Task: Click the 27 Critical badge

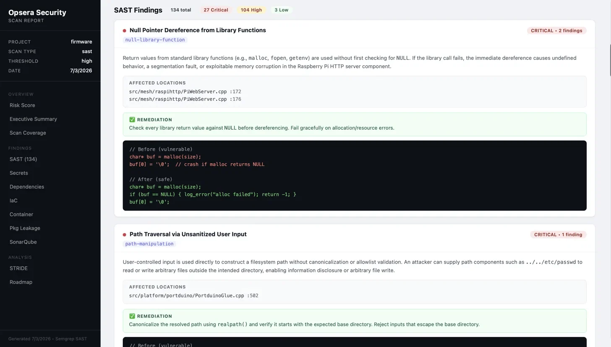Action: 216,10
